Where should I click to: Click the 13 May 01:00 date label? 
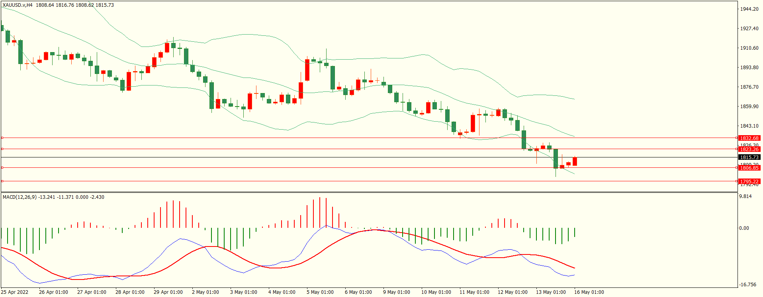(551, 292)
